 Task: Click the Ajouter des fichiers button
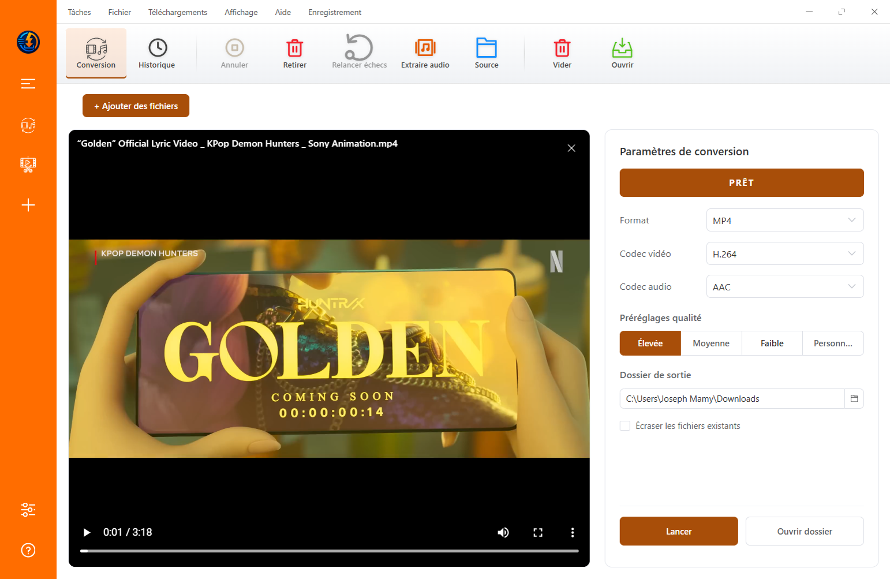(x=136, y=106)
